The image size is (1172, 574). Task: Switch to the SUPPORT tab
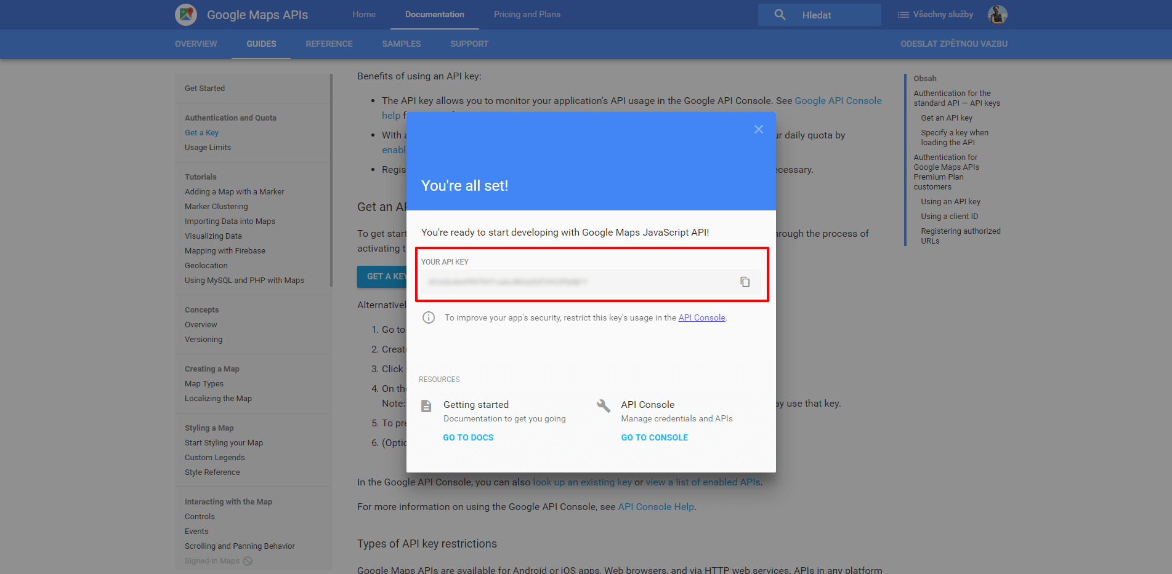[469, 44]
